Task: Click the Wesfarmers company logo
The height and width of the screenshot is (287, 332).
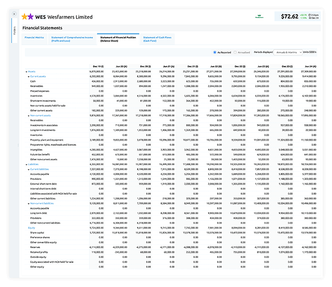Action: coord(260,17)
